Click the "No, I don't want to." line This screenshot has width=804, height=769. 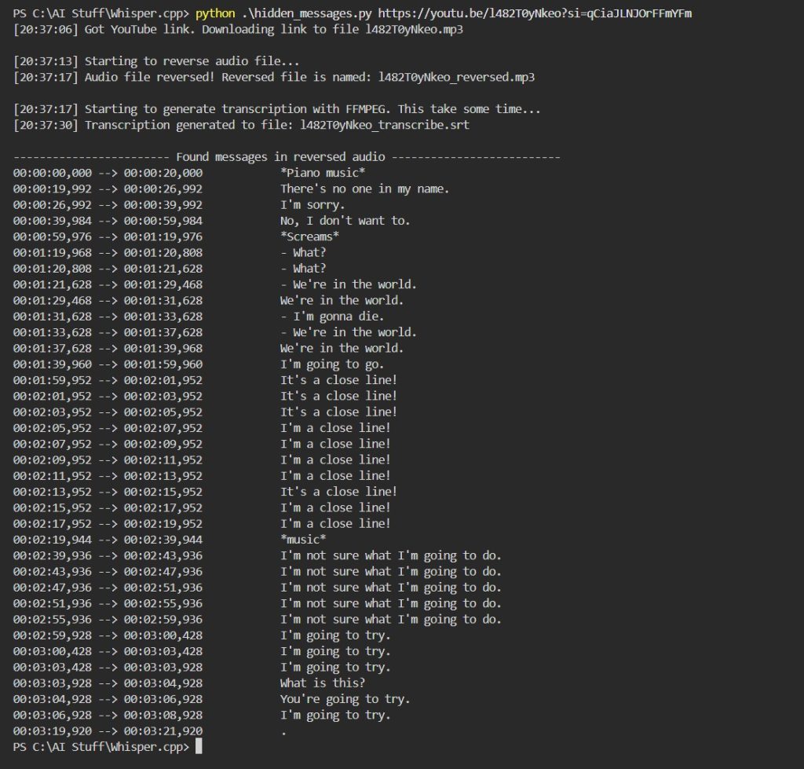coord(345,221)
